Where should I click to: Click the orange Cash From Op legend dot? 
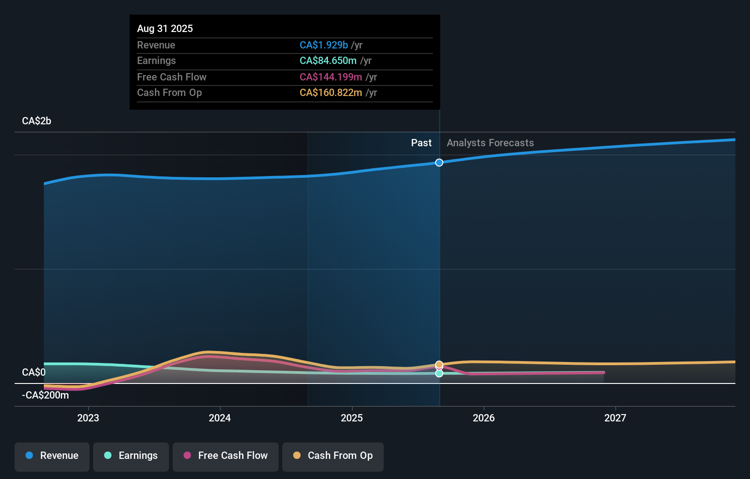[297, 456]
